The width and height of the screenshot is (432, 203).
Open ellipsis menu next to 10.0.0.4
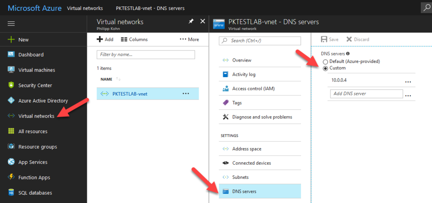[408, 81]
